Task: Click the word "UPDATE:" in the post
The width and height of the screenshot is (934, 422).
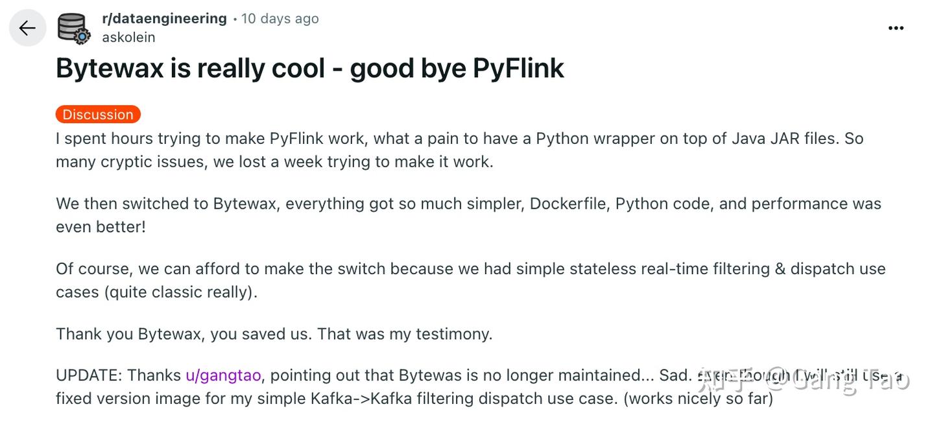Action: [x=89, y=375]
